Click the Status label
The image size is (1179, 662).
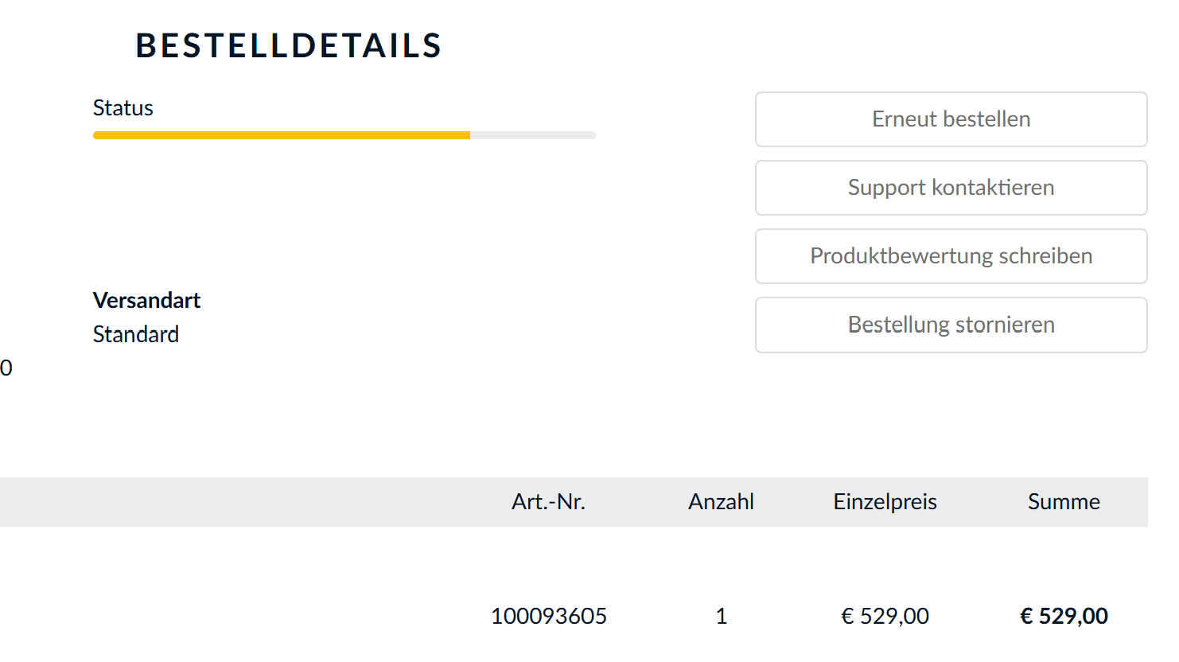123,108
